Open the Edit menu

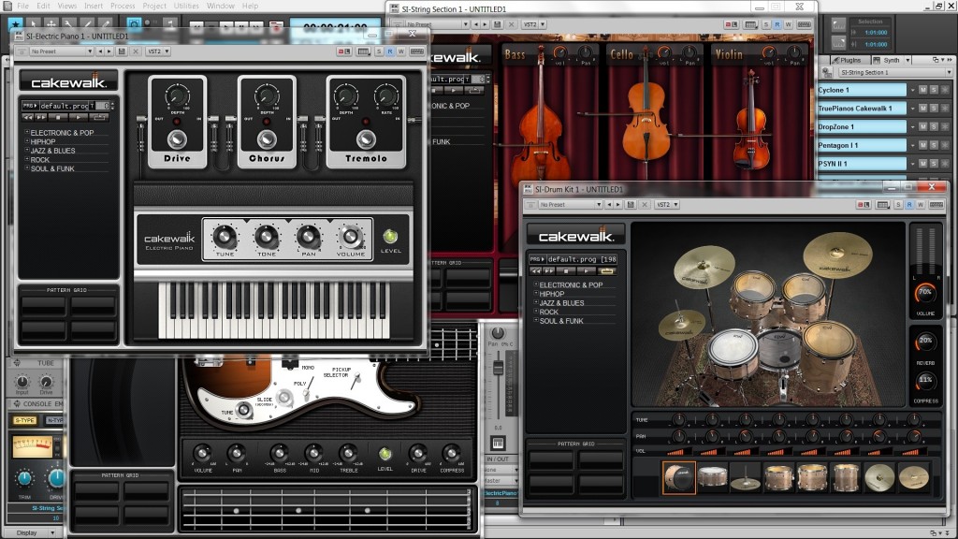[x=43, y=6]
